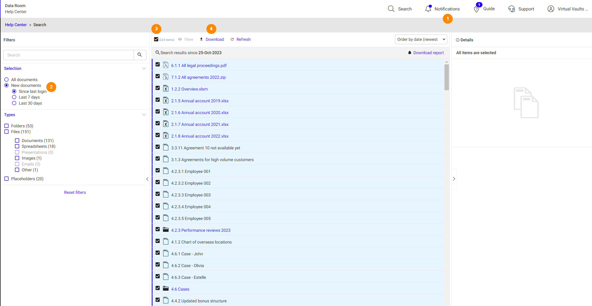
Task: Click the Support headset icon
Action: 511,9
